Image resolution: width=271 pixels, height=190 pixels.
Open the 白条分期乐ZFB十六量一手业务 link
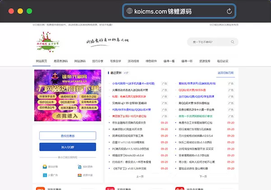pos(196,110)
